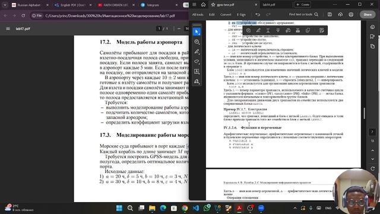Open the pages panel in Acrobat right rail
The image size is (380, 214).
point(372,46)
